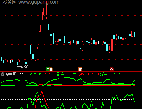Select the X: 57.63 indicator value
The image size is (142, 109).
click(37, 74)
